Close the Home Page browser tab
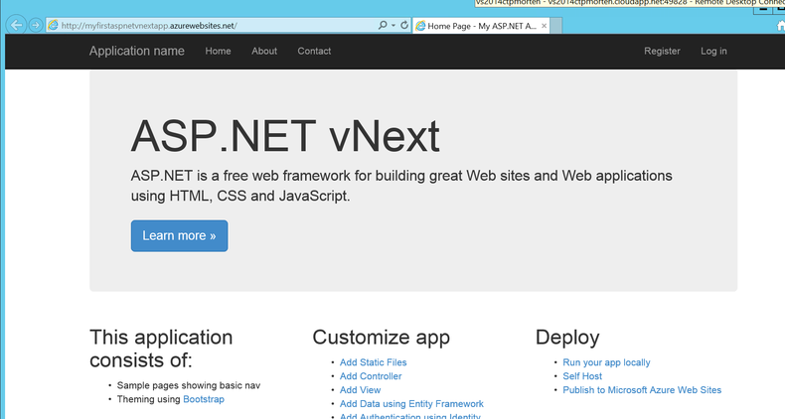The height and width of the screenshot is (419, 785). (x=544, y=26)
